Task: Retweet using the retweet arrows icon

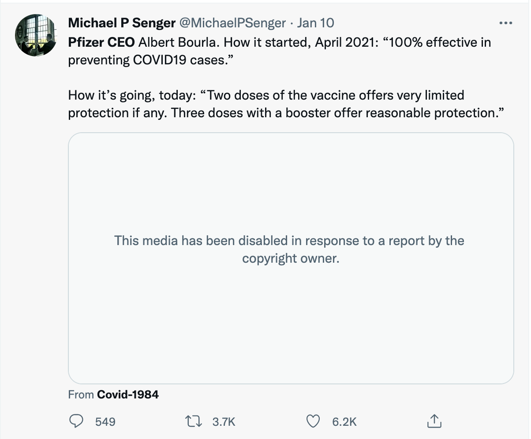Action: click(194, 421)
